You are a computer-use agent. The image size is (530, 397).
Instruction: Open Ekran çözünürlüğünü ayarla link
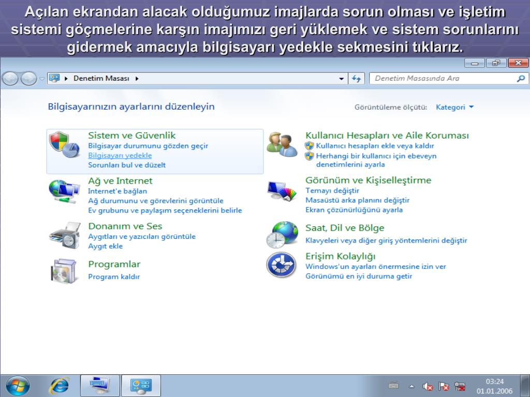[354, 210]
